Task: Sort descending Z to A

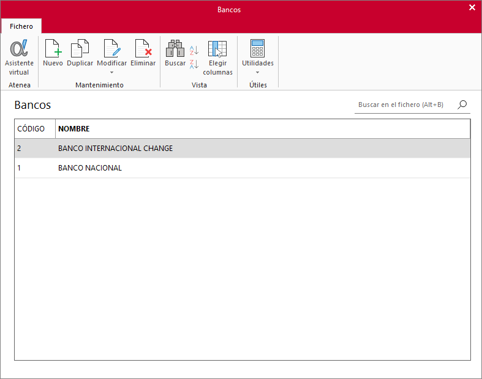Action: pyautogui.click(x=194, y=64)
